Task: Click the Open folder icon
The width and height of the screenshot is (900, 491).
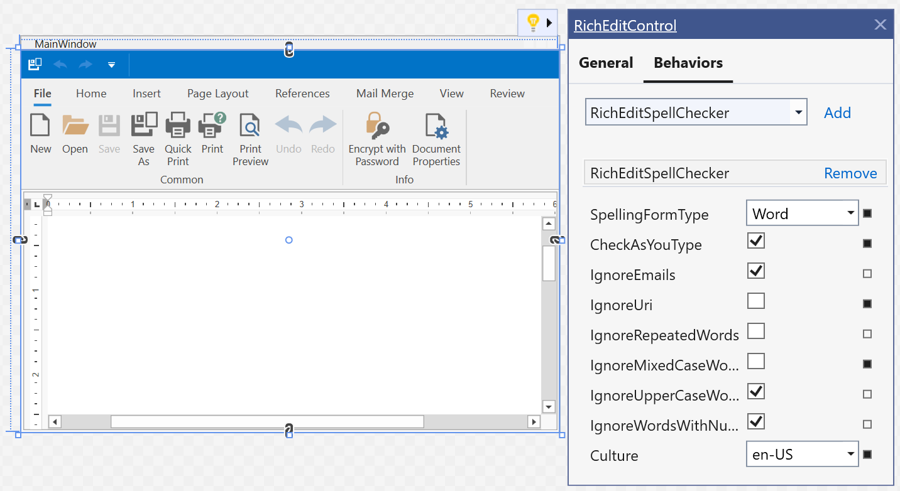Action: point(75,126)
